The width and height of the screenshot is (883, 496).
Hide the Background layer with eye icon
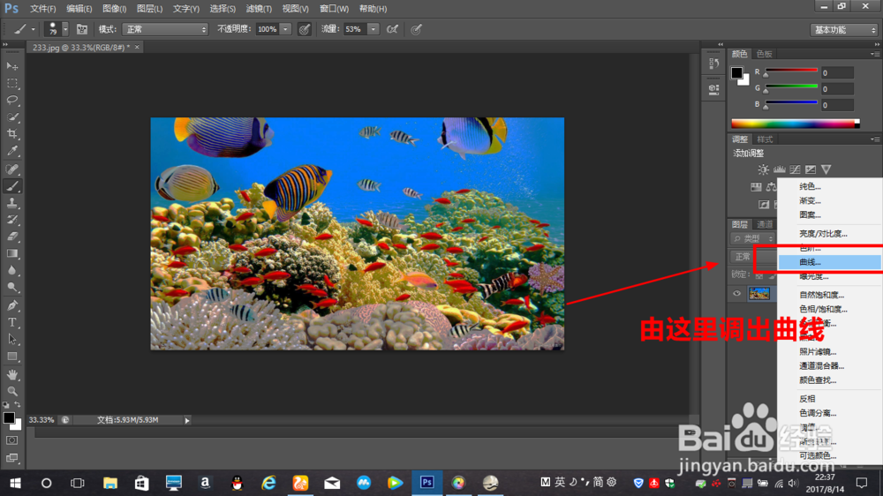[x=736, y=293]
